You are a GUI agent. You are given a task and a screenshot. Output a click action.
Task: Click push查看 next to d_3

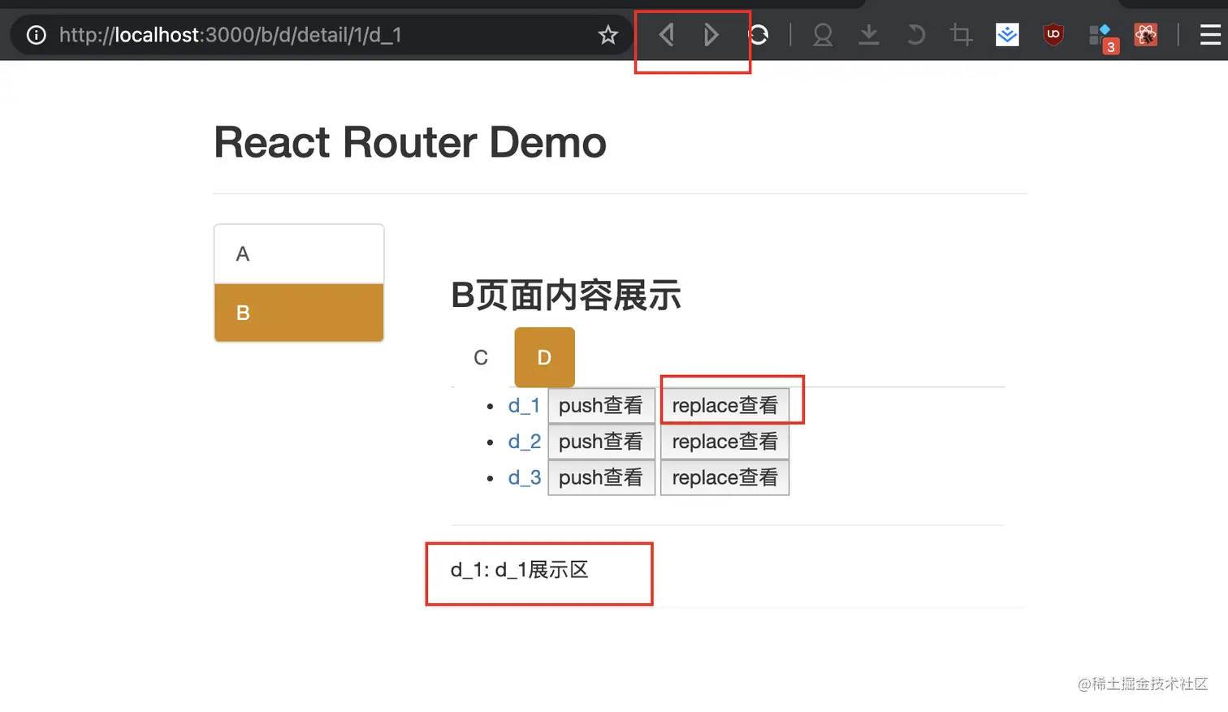tap(601, 477)
